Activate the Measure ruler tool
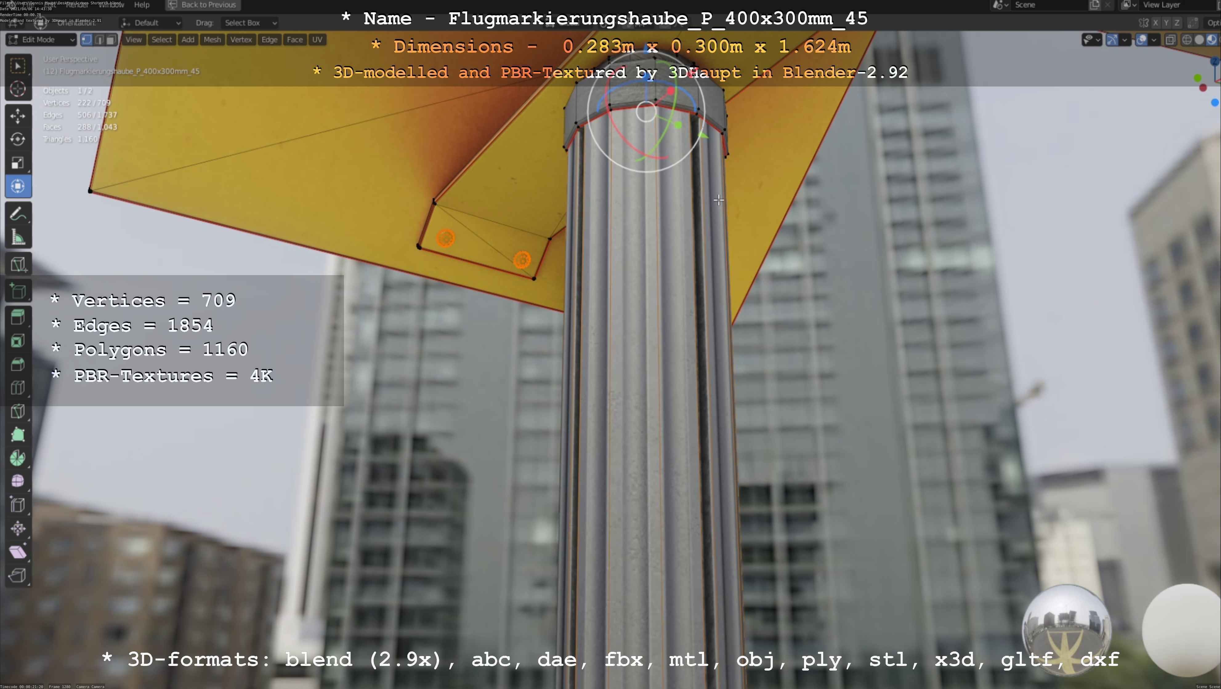 pyautogui.click(x=18, y=237)
